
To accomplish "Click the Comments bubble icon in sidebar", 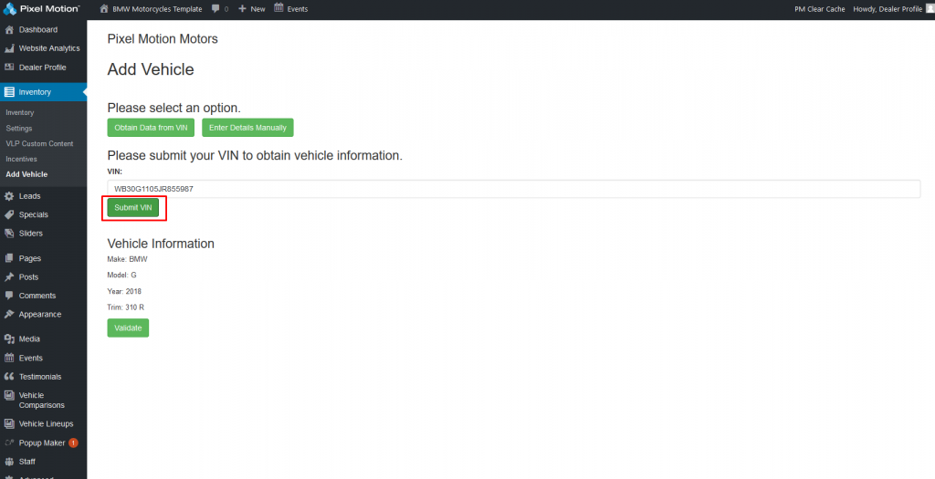I will click(9, 296).
